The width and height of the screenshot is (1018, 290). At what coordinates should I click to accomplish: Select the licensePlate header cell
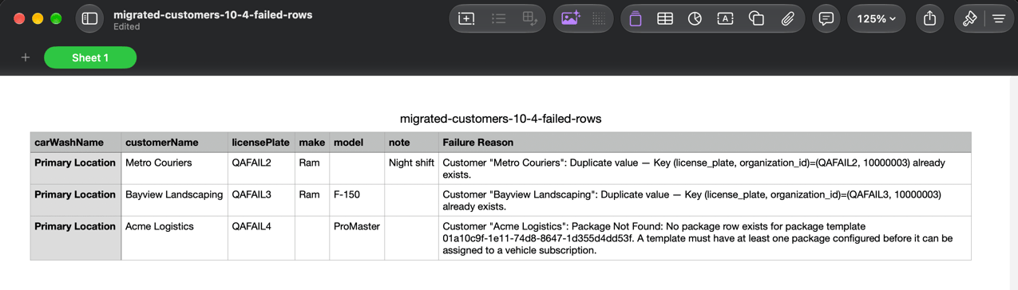262,143
